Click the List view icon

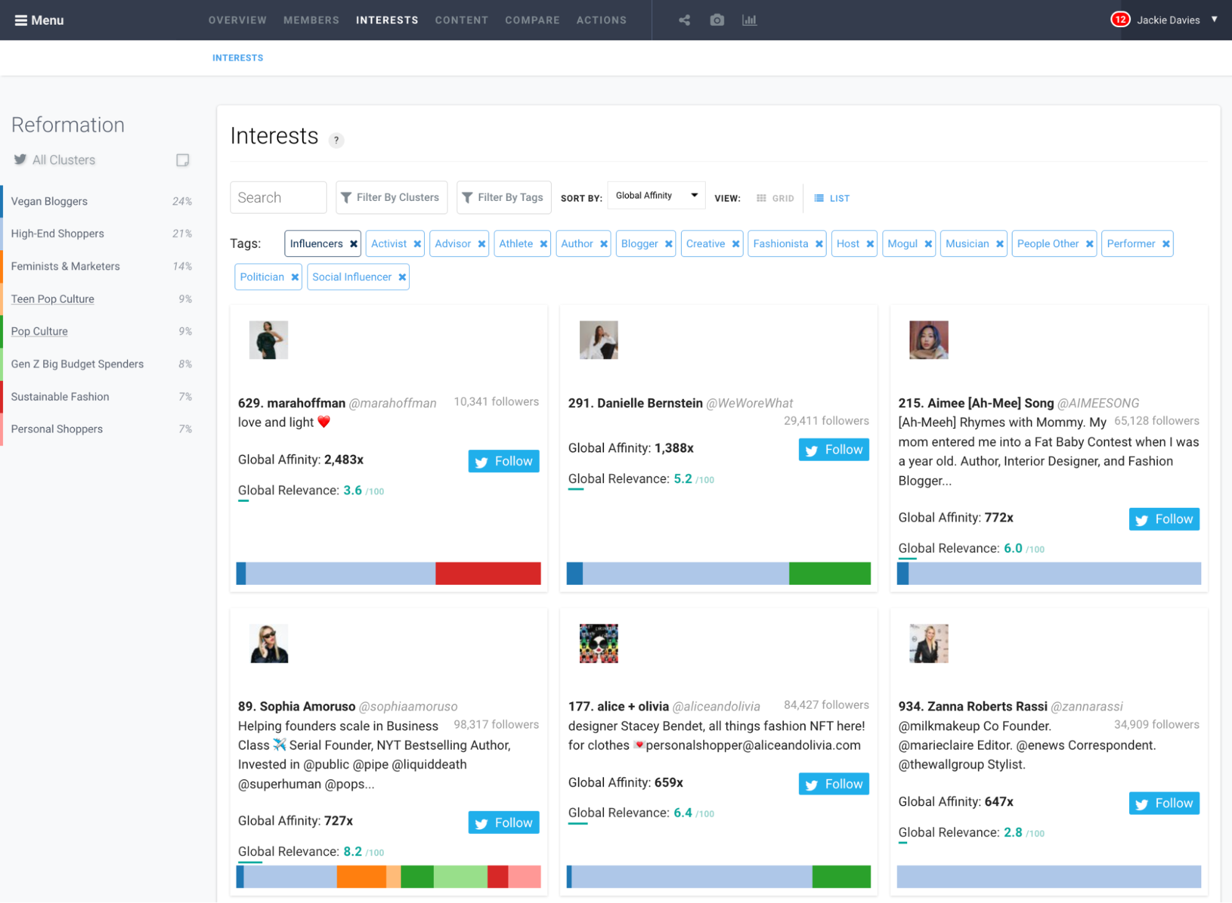[x=819, y=198]
